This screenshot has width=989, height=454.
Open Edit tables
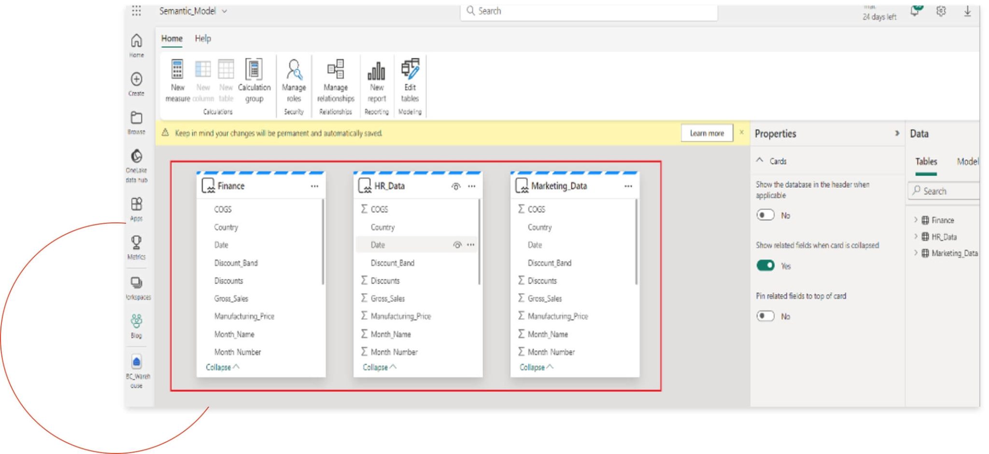click(x=410, y=81)
